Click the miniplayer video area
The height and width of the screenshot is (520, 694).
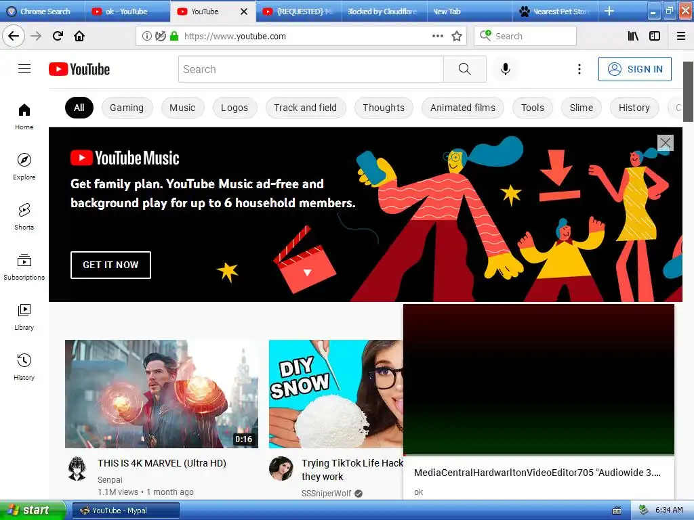(x=539, y=379)
